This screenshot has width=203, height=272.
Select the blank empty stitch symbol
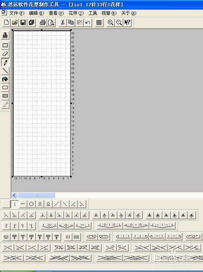(x=7, y=204)
